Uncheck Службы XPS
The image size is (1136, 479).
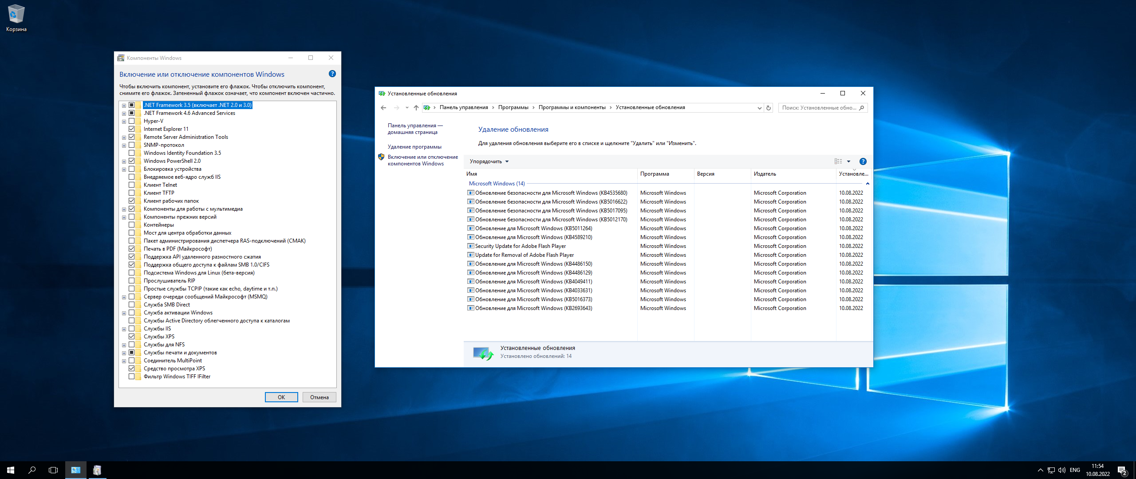132,337
